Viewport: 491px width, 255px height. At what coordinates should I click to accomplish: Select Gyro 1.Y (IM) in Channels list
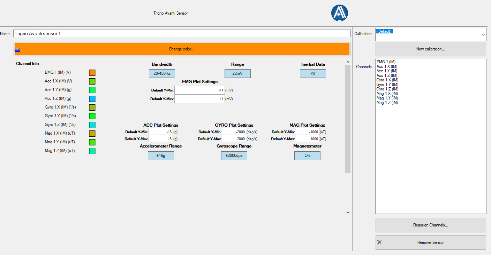point(387,85)
